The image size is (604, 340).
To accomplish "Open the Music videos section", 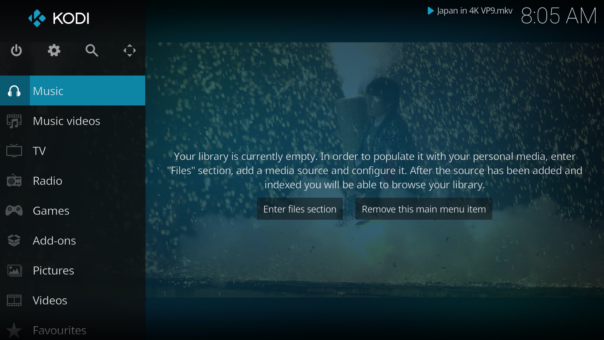I will [72, 121].
